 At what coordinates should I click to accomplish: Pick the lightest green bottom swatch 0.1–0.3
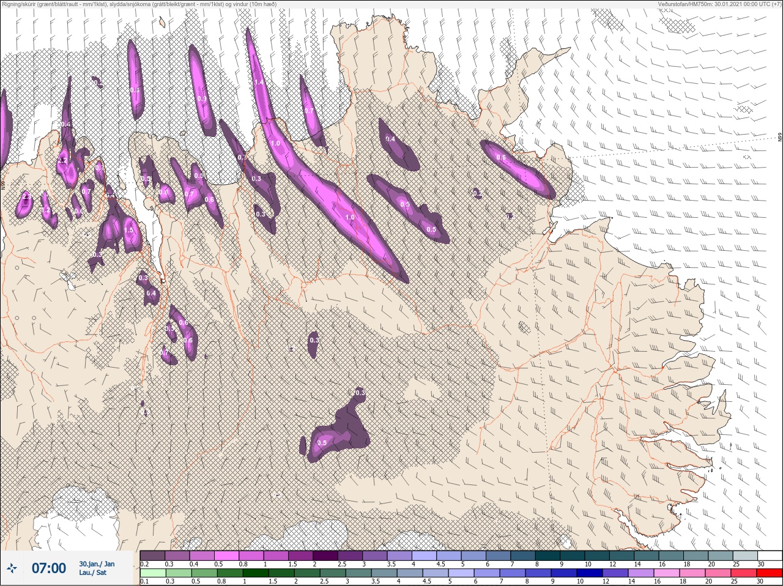152,573
